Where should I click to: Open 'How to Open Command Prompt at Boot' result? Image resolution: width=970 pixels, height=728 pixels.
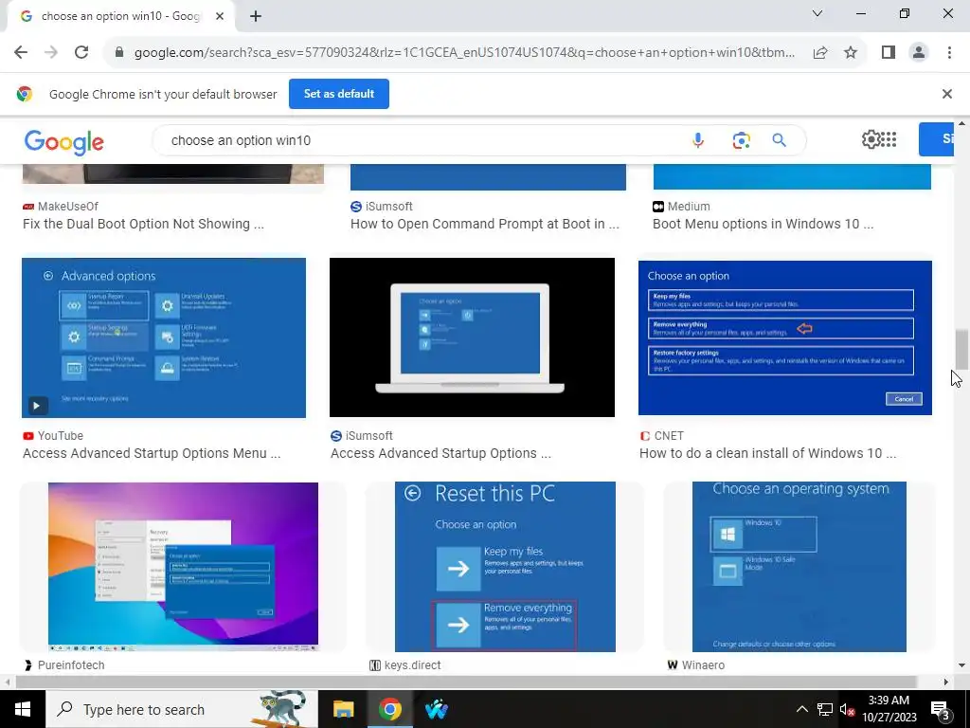485,224
